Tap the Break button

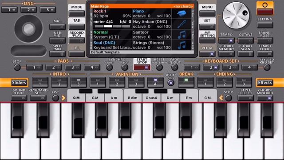click(186, 82)
